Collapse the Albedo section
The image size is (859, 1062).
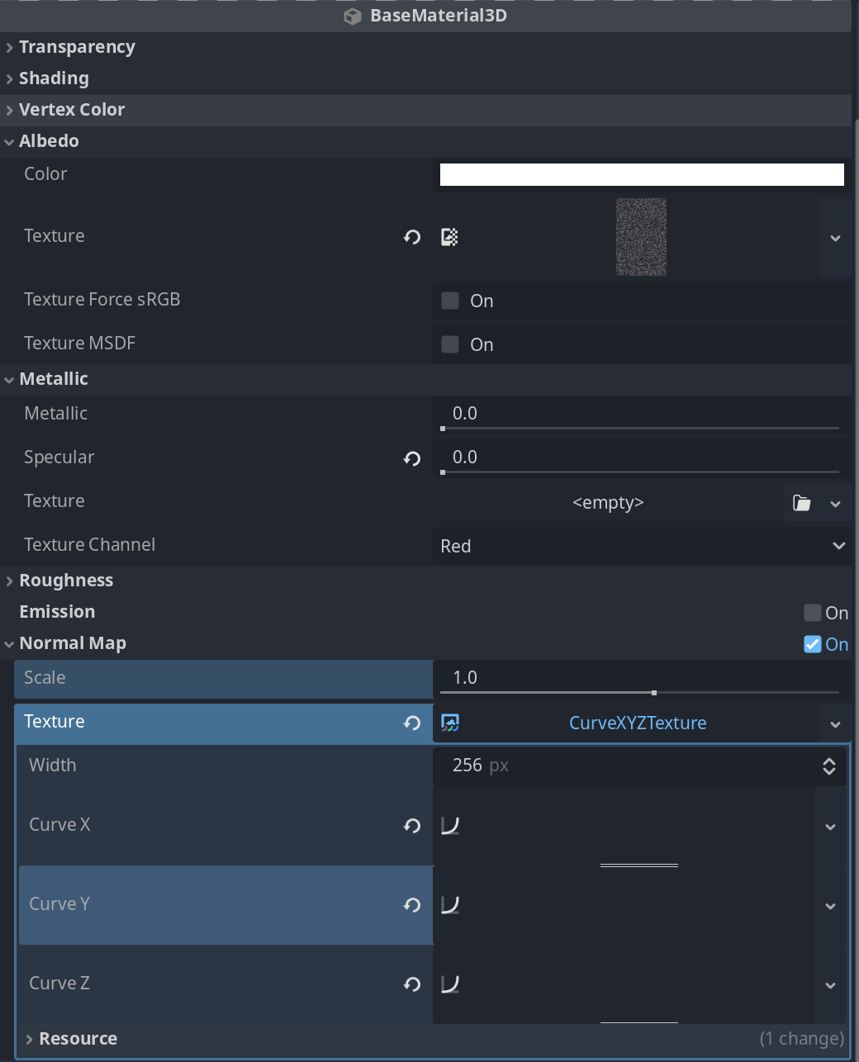49,141
